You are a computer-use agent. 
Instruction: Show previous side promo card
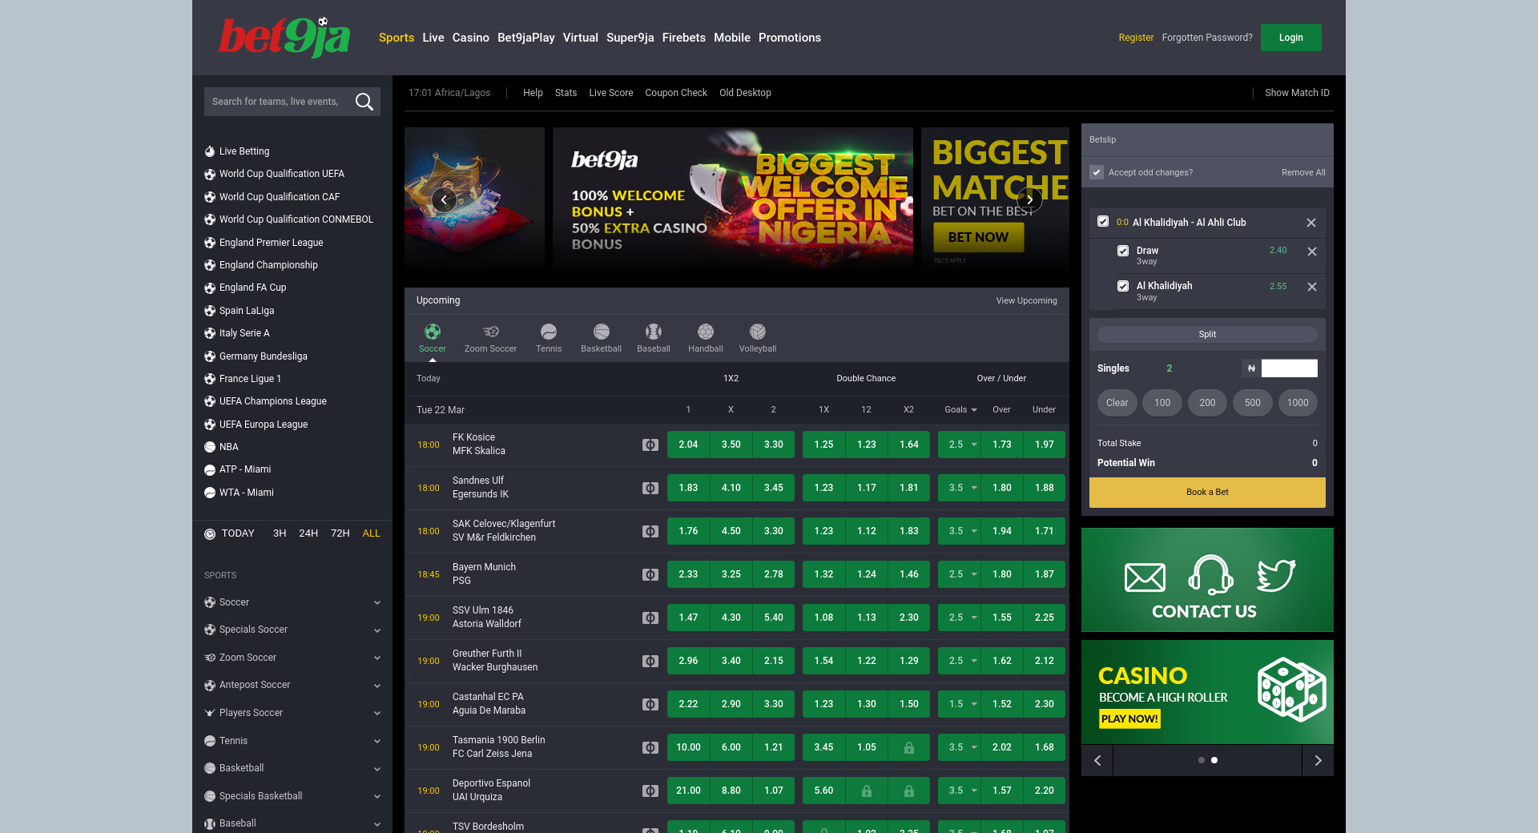point(1097,760)
